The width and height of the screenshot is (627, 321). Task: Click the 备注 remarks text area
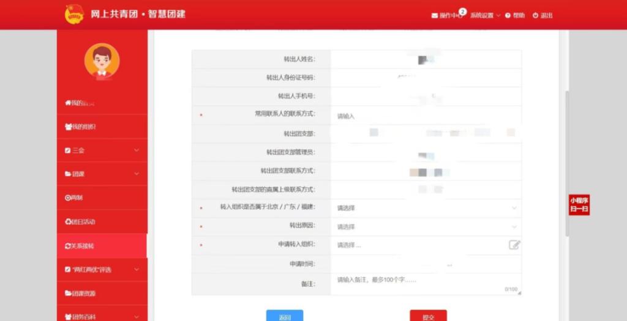click(x=426, y=284)
